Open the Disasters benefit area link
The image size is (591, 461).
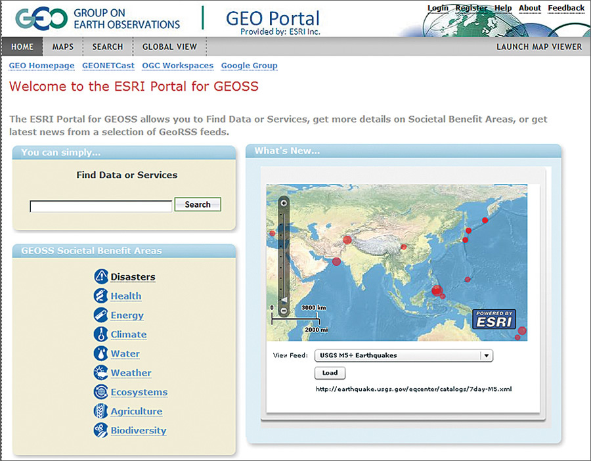pyautogui.click(x=133, y=276)
